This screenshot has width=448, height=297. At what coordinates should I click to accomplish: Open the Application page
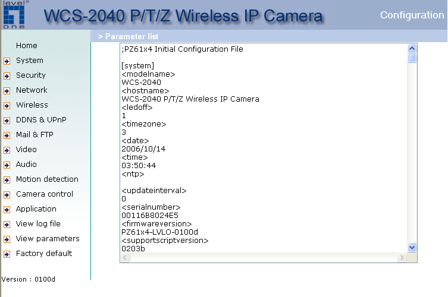click(36, 209)
